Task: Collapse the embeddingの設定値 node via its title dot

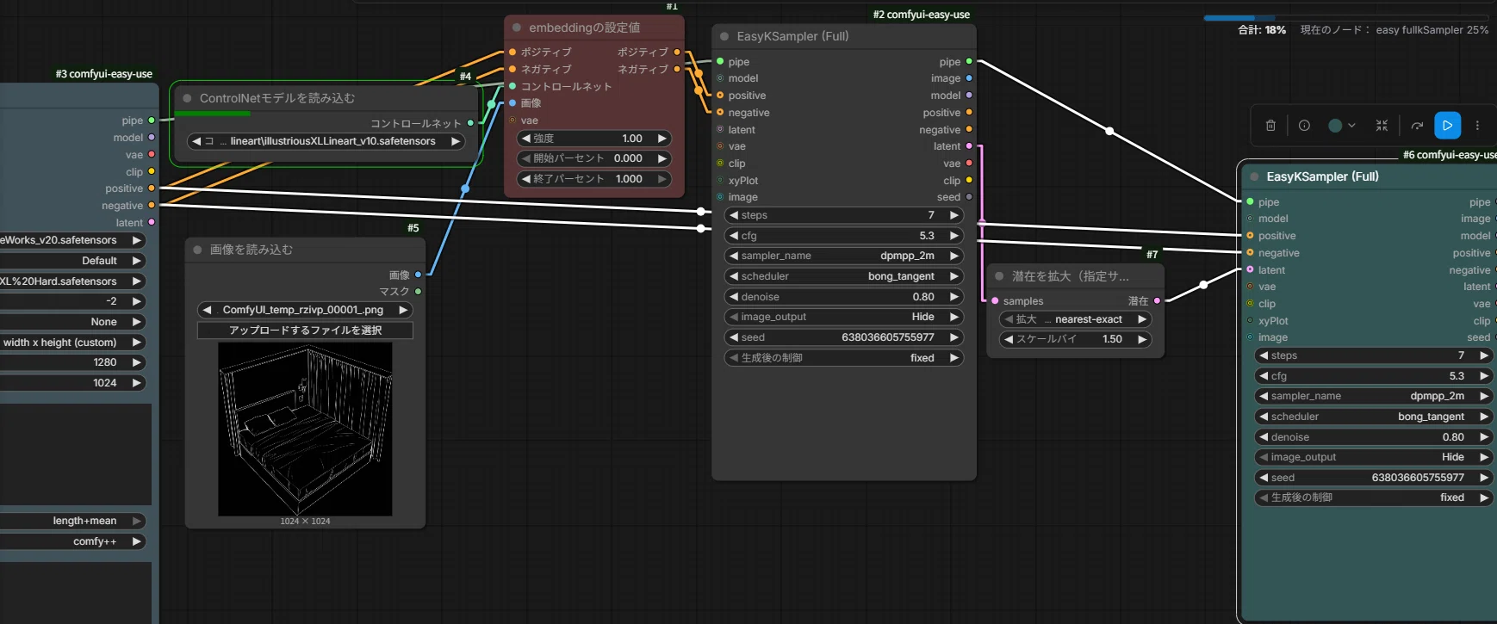Action: (x=517, y=28)
